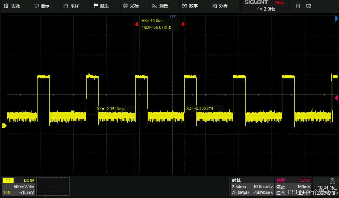Click the network status icon

[332, 181]
